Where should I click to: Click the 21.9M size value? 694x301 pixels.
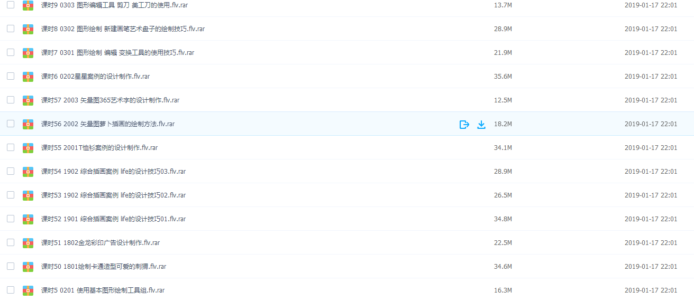[x=503, y=53]
